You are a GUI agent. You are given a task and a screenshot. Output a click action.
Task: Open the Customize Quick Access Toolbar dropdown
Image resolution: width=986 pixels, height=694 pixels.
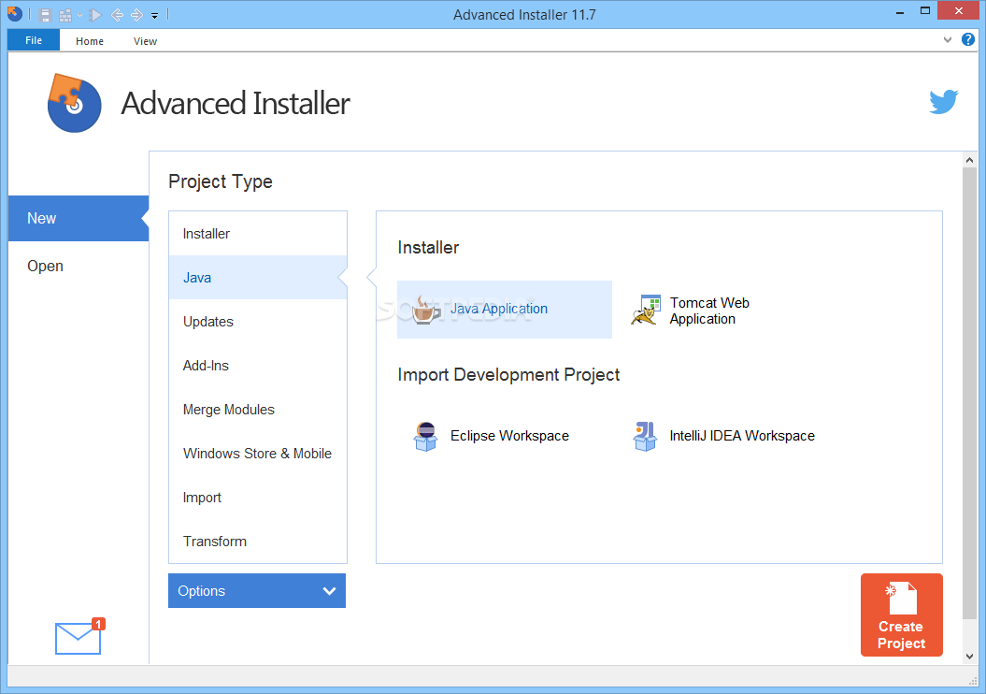tap(154, 16)
